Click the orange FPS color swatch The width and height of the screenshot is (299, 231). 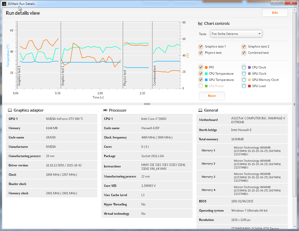[x=206, y=67]
